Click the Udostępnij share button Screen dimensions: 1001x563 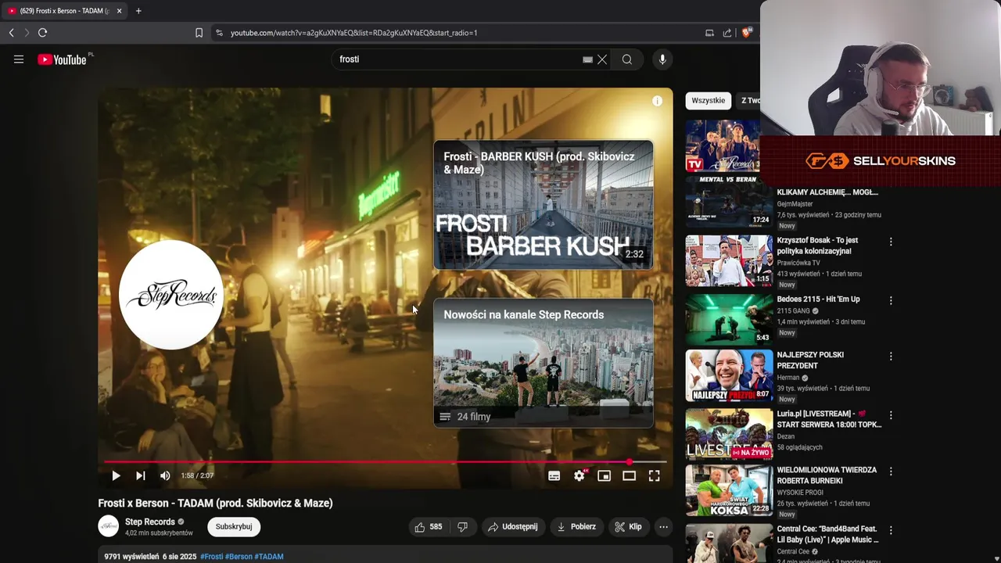(513, 527)
